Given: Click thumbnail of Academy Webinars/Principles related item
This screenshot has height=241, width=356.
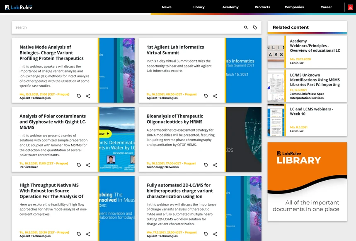Looking at the screenshot, I should point(276,52).
